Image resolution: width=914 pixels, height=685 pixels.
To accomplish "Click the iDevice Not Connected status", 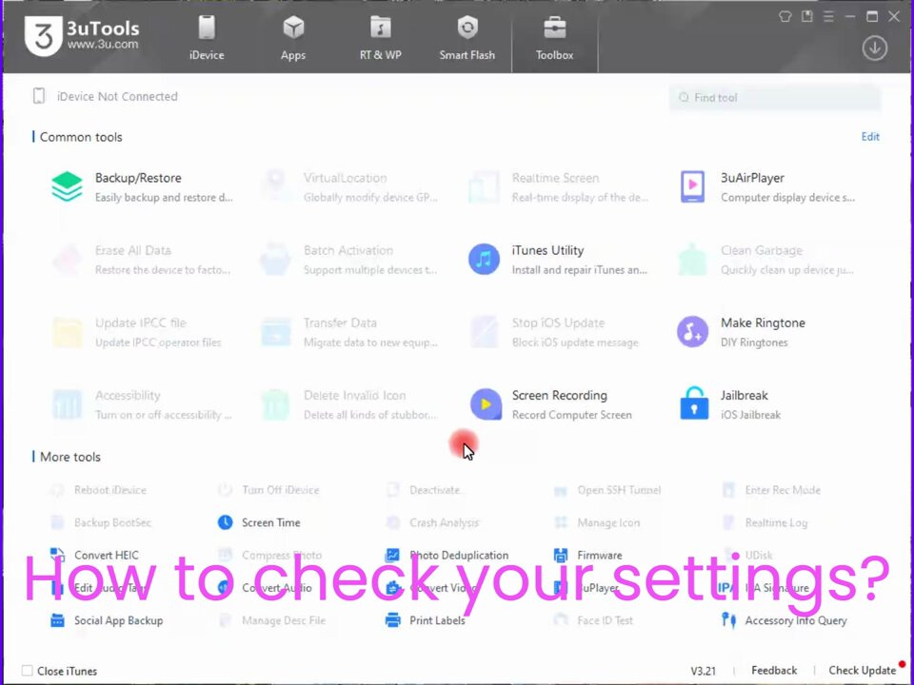I will tap(117, 97).
